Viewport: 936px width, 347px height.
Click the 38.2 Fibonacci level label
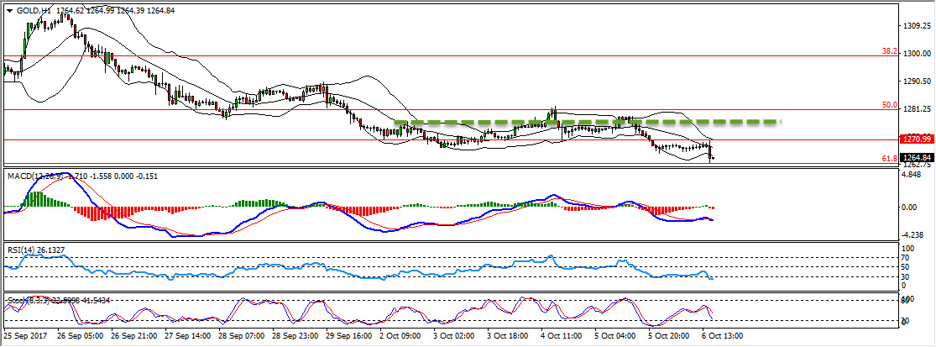tap(889, 51)
